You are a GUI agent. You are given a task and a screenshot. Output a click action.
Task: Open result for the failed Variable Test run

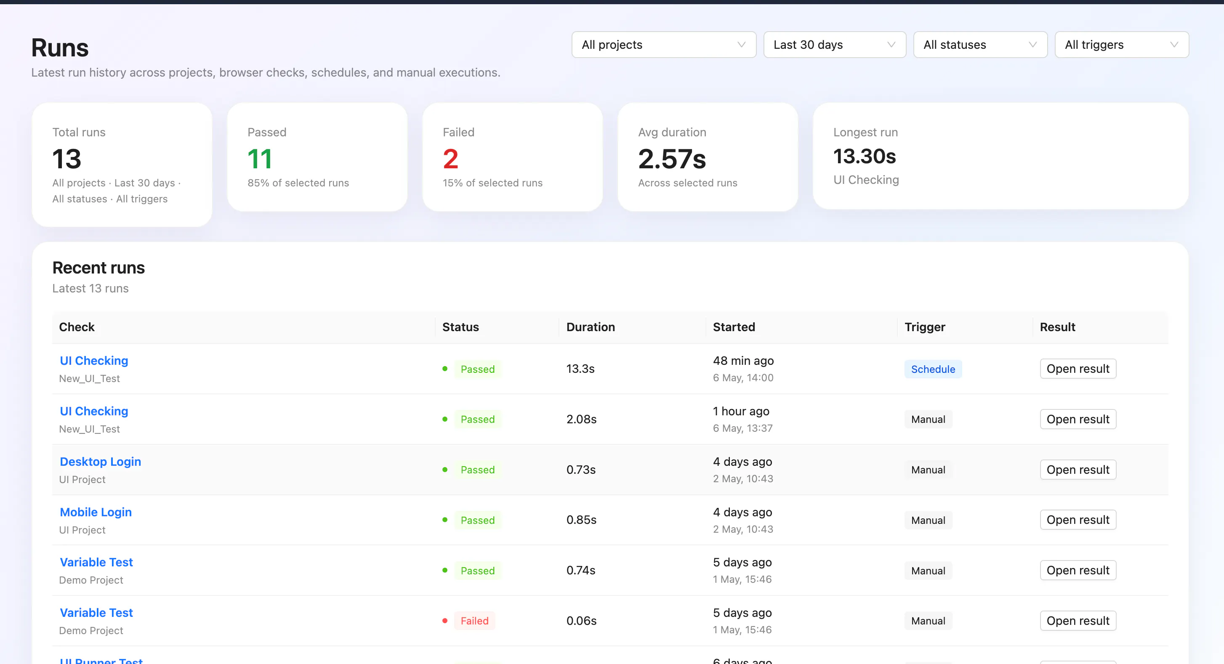(x=1078, y=620)
